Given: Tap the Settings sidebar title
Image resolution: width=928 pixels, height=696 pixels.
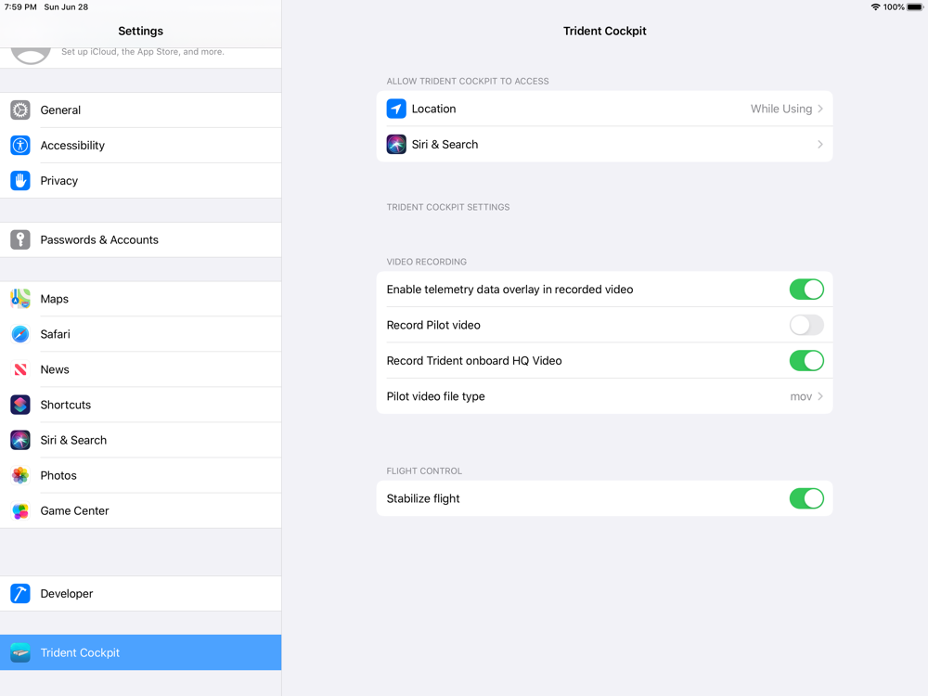Looking at the screenshot, I should pyautogui.click(x=141, y=31).
